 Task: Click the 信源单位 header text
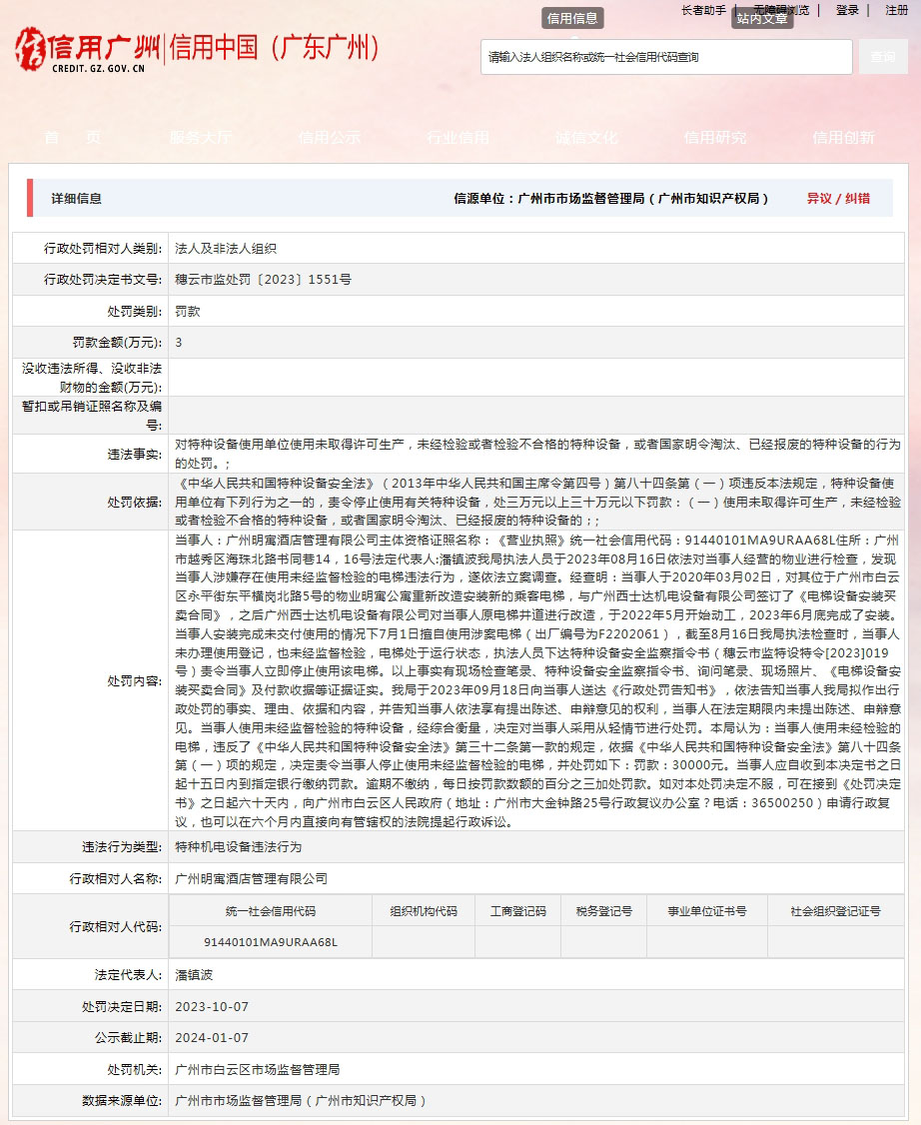pos(611,199)
